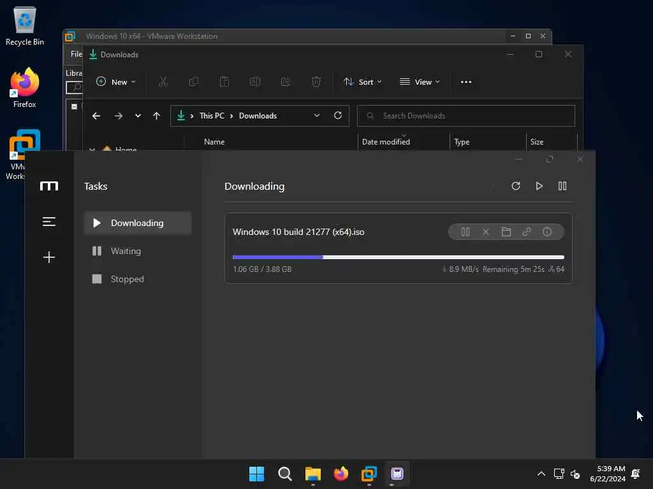Click the Copy icon in explorer toolbar
The image size is (653, 489).
(194, 82)
